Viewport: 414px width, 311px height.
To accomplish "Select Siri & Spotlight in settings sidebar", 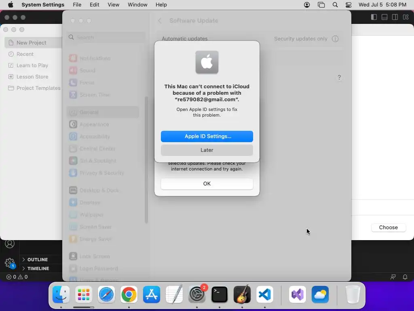I will [103, 161].
